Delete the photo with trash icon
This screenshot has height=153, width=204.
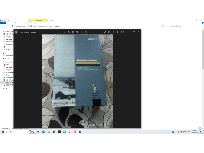(x=73, y=32)
